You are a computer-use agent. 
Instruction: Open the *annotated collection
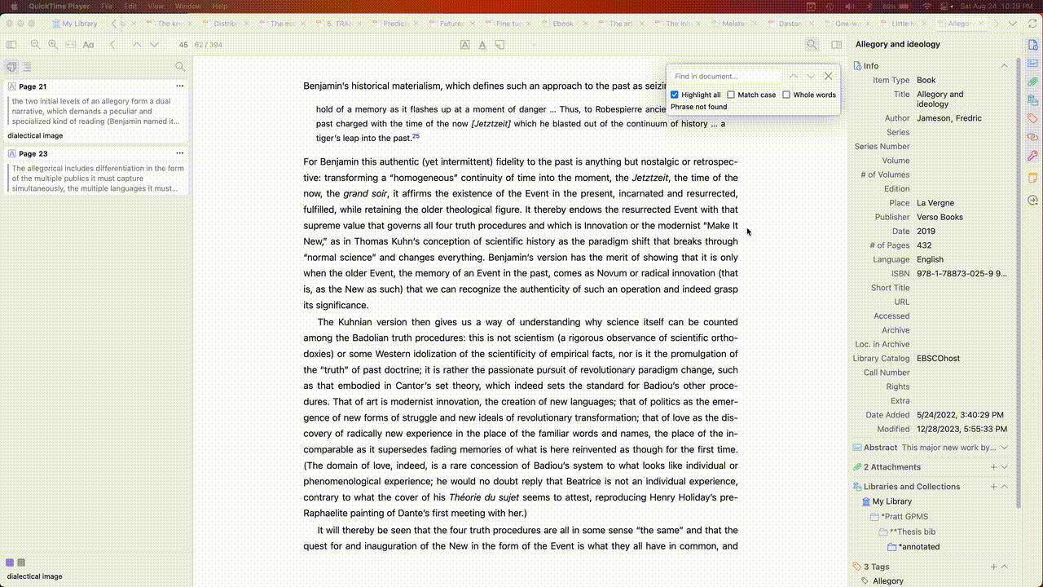click(x=918, y=546)
